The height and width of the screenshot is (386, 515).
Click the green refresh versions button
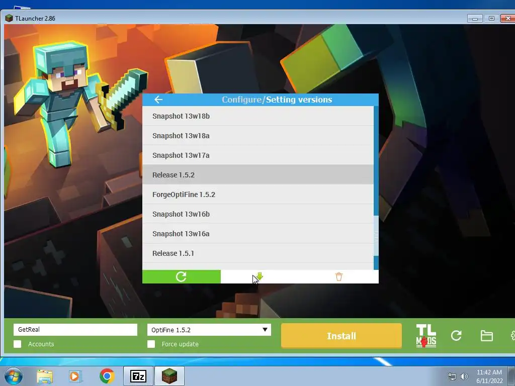181,277
